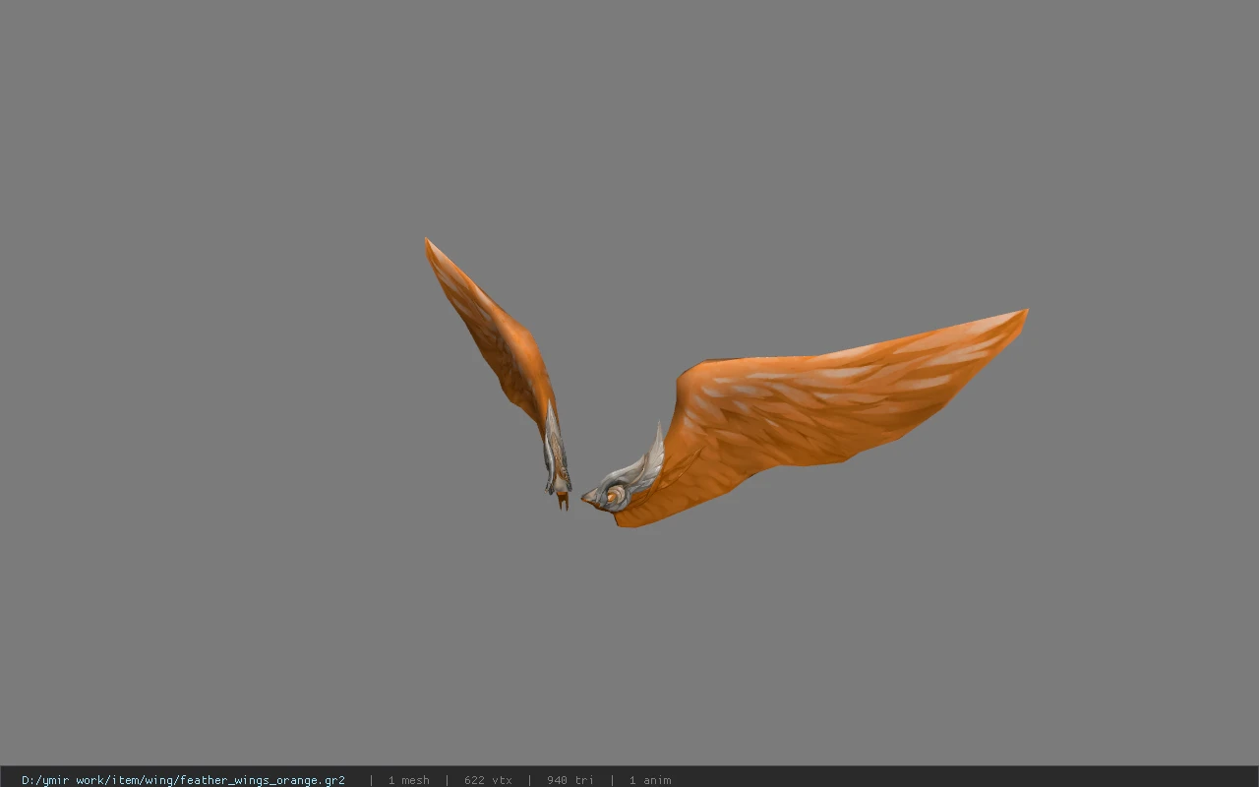Click the file path feather_wings_orange.gr2 in status bar
Image resolution: width=1259 pixels, height=787 pixels.
pos(183,780)
